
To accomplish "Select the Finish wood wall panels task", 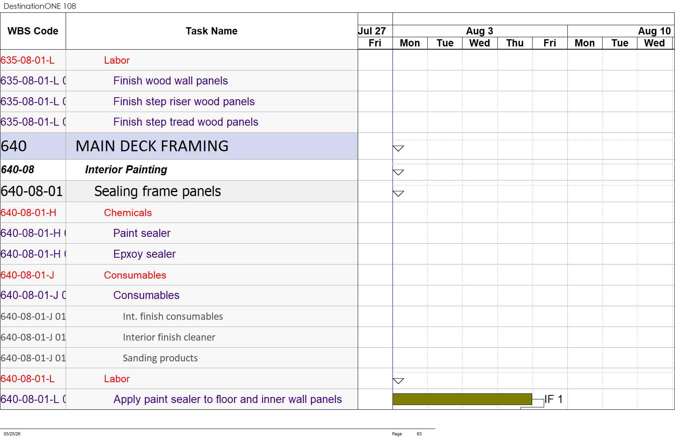I will coord(170,81).
